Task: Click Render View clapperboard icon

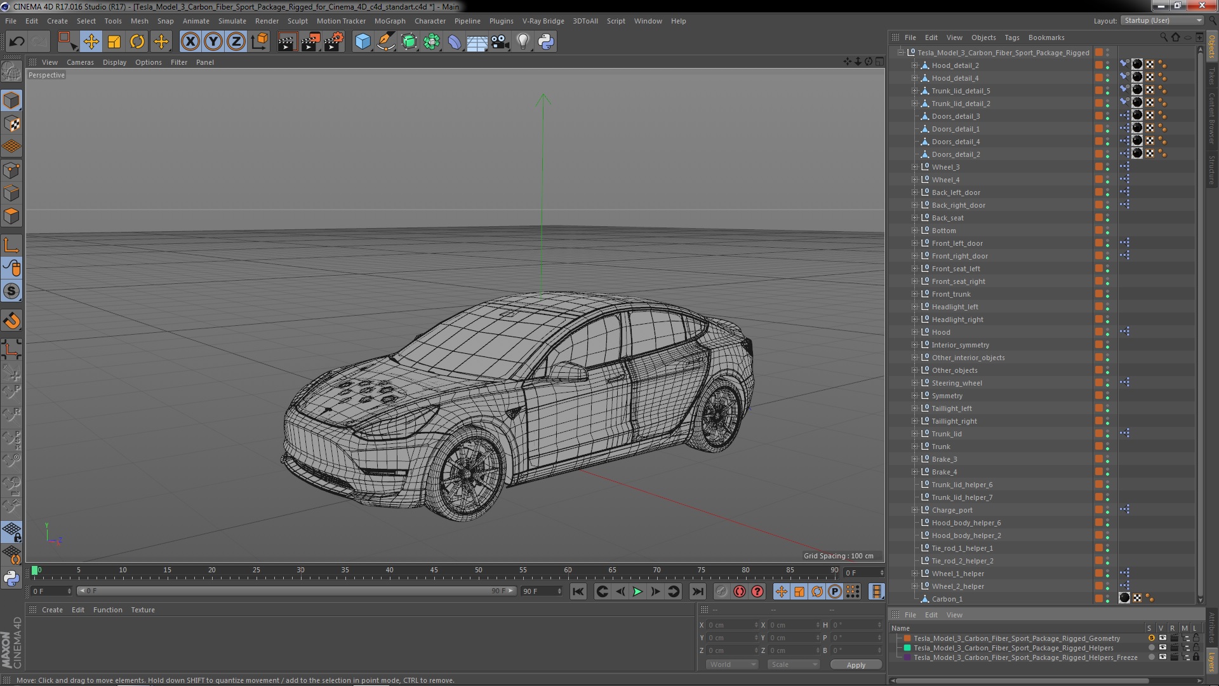Action: pos(287,42)
